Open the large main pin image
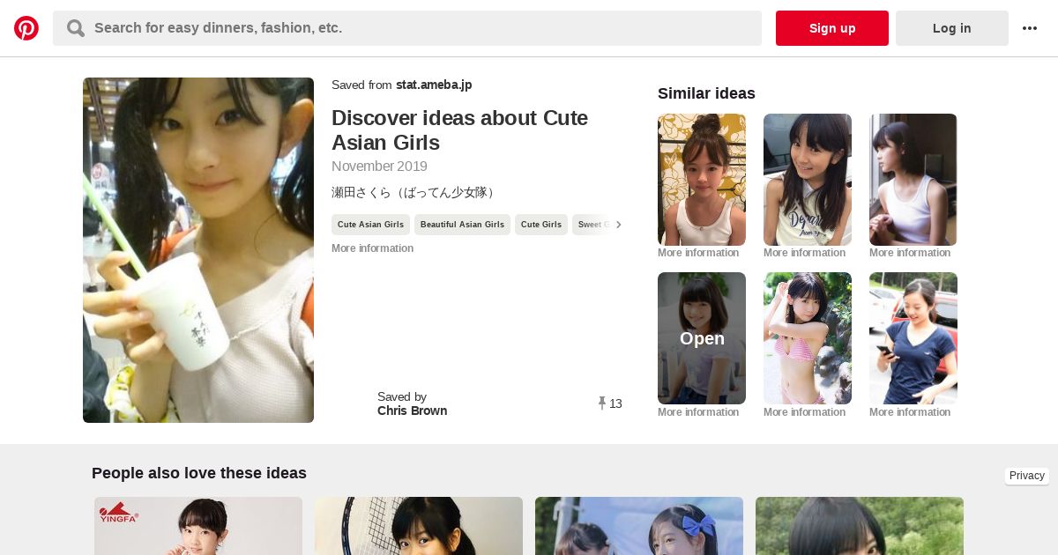This screenshot has width=1058, height=555. (198, 250)
